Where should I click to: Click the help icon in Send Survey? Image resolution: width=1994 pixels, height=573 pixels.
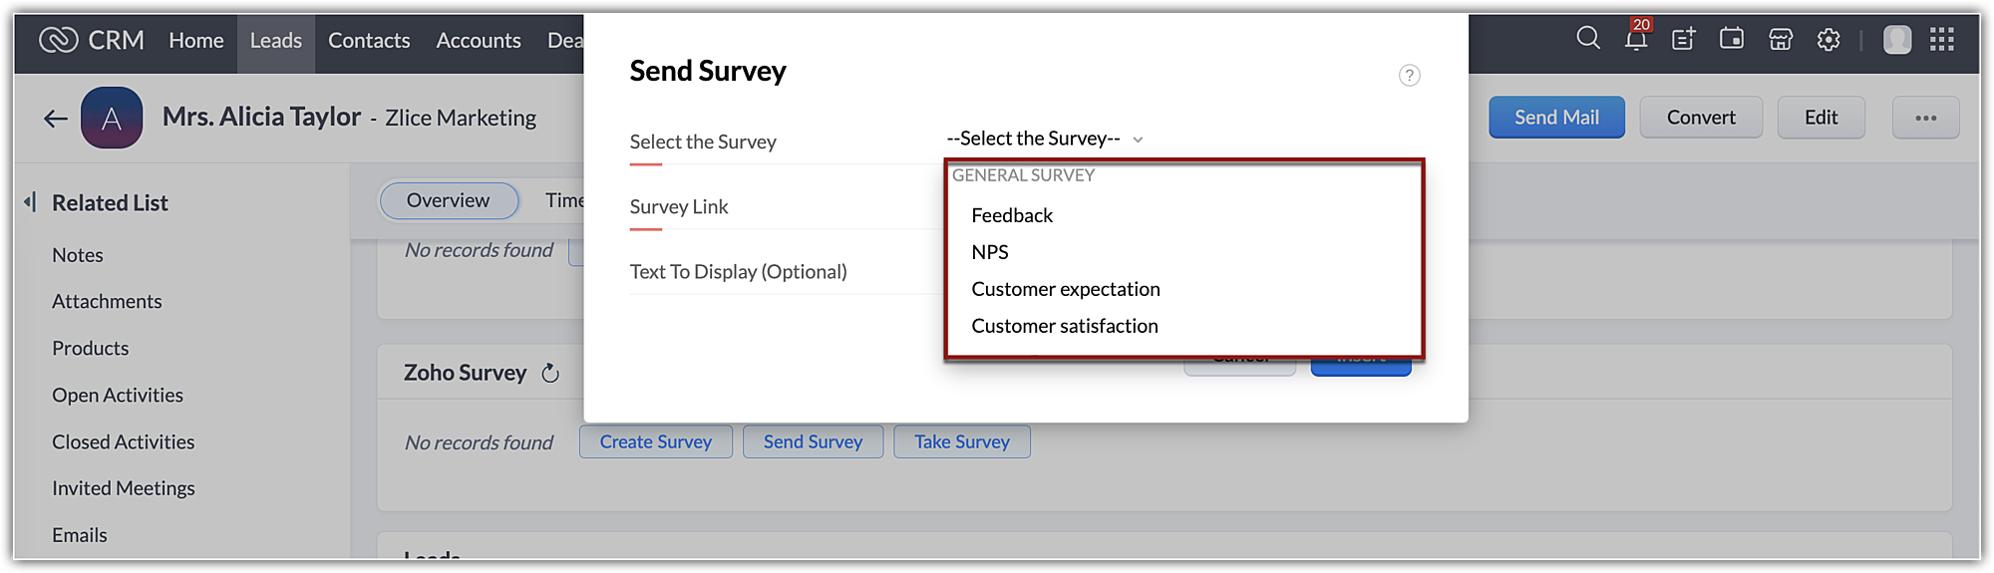(x=1409, y=76)
